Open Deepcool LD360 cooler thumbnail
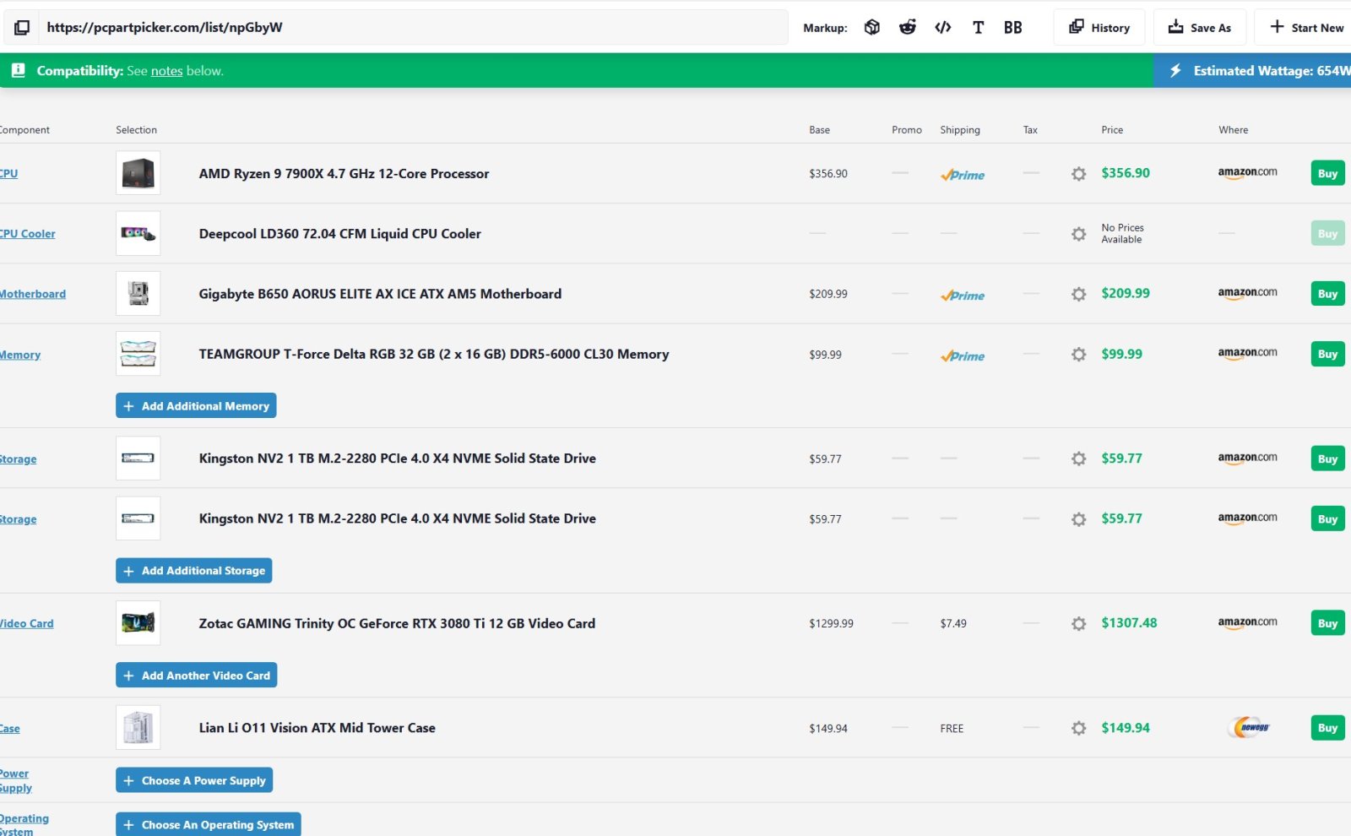The width and height of the screenshot is (1351, 836). (138, 234)
